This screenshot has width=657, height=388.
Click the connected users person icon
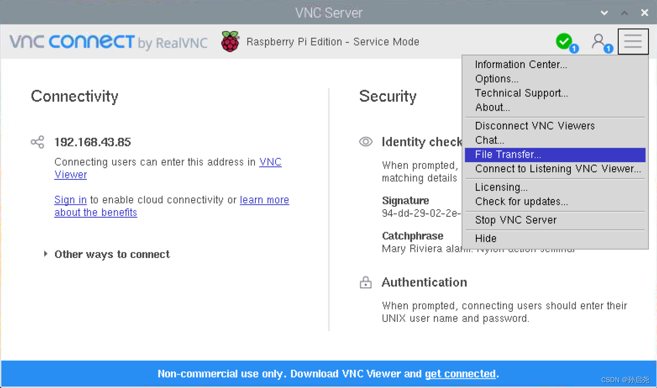tap(599, 41)
